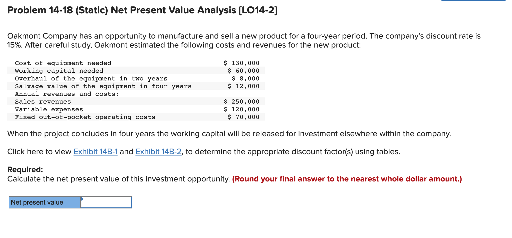The image size is (512, 238).
Task: Select the Annual revenues and costs label
Action: 67,94
